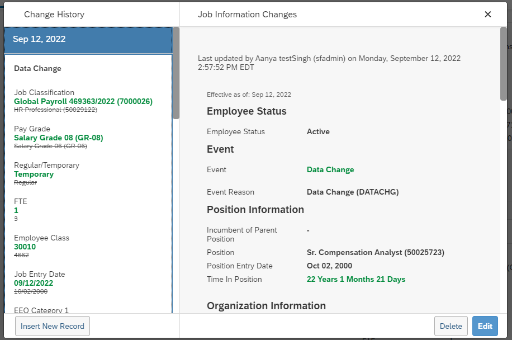Click the Delete button

[451, 326]
